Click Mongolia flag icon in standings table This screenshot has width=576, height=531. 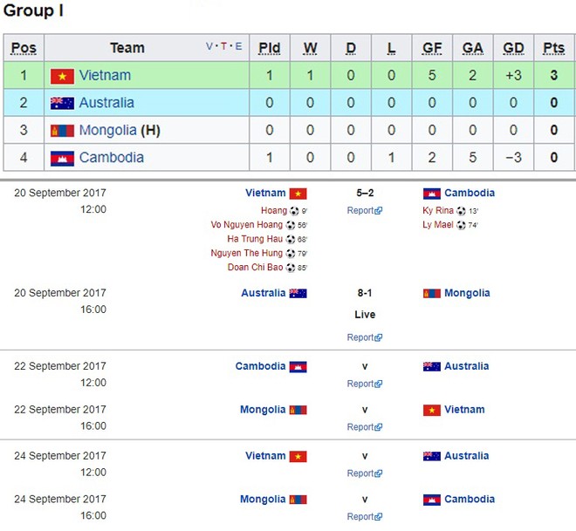[x=62, y=131]
